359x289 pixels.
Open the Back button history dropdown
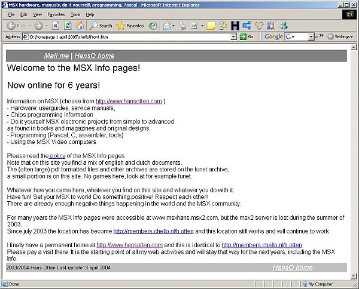[x=30, y=26]
